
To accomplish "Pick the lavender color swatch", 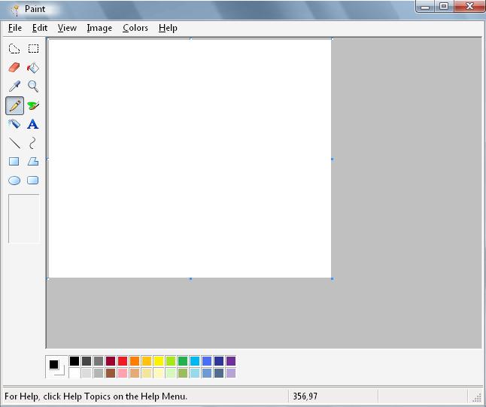I will pos(231,373).
